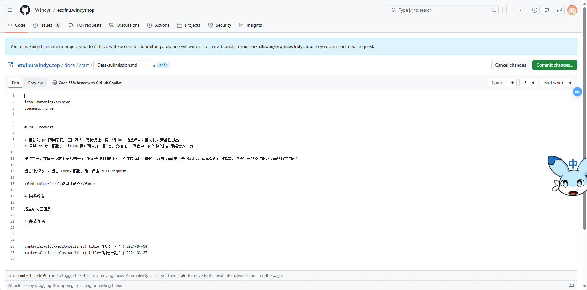The height and width of the screenshot is (290, 587).
Task: Click the user avatar profile picture
Action: pyautogui.click(x=572, y=10)
